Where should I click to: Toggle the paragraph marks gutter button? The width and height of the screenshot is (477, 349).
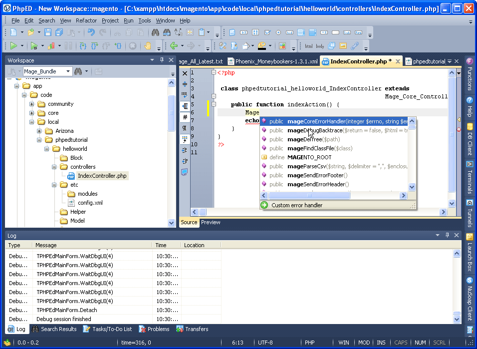[185, 128]
